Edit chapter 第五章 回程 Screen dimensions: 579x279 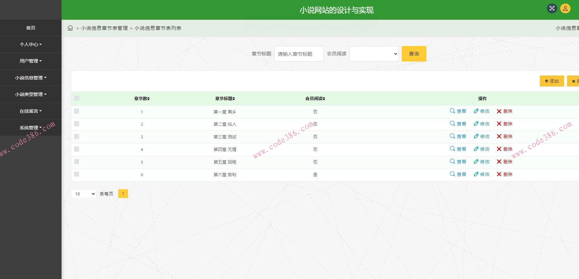pyautogui.click(x=481, y=162)
